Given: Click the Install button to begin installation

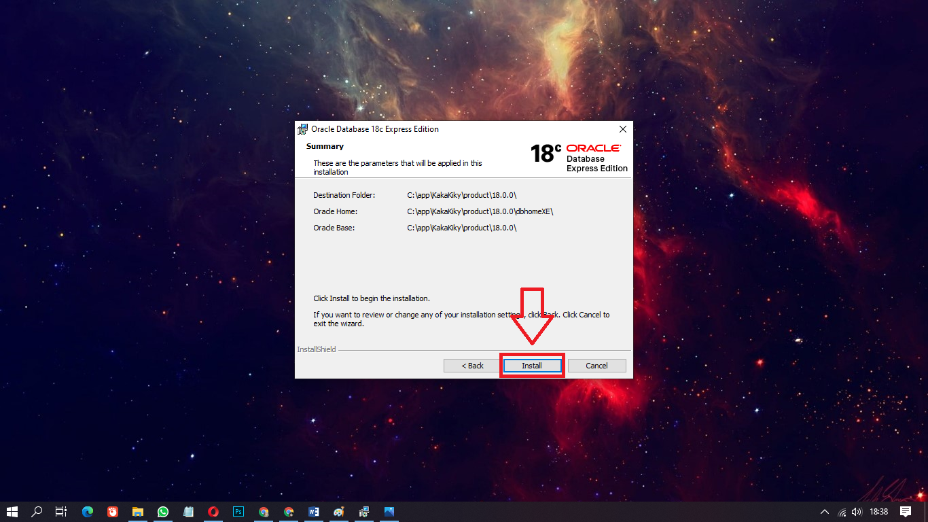Looking at the screenshot, I should click(532, 366).
